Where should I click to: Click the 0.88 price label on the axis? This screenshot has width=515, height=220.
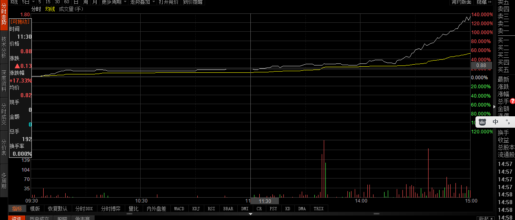pyautogui.click(x=481, y=65)
